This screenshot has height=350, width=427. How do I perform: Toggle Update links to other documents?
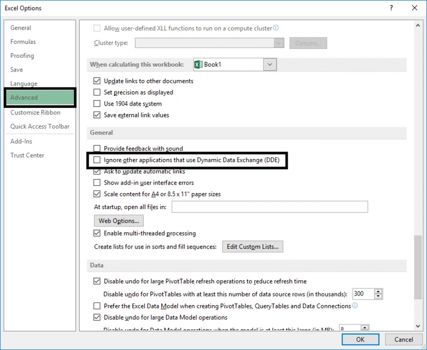[x=97, y=81]
